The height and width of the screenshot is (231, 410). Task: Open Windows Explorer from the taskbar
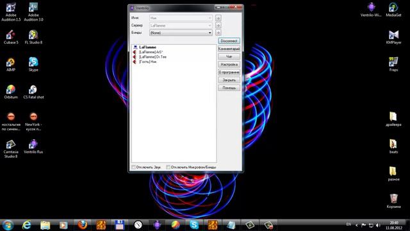(45, 225)
